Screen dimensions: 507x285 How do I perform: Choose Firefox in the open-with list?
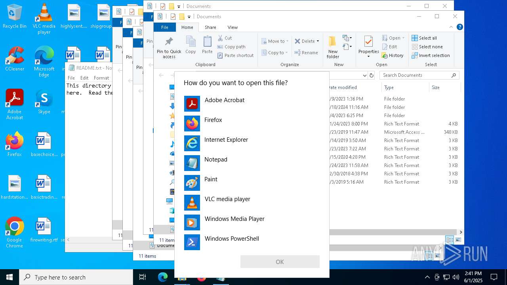[252, 123]
